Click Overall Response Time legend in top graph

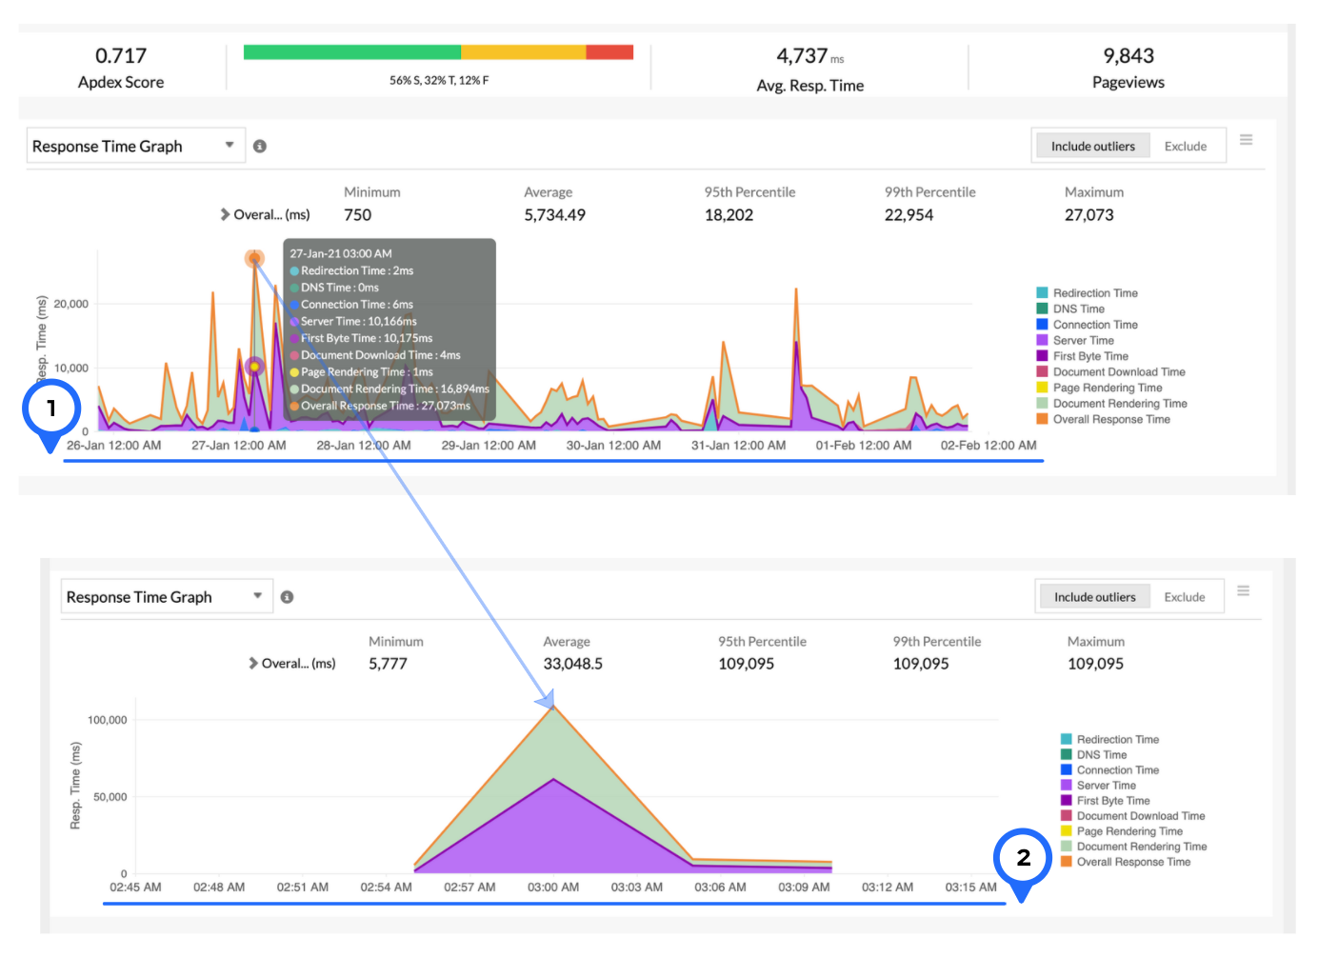click(1110, 420)
